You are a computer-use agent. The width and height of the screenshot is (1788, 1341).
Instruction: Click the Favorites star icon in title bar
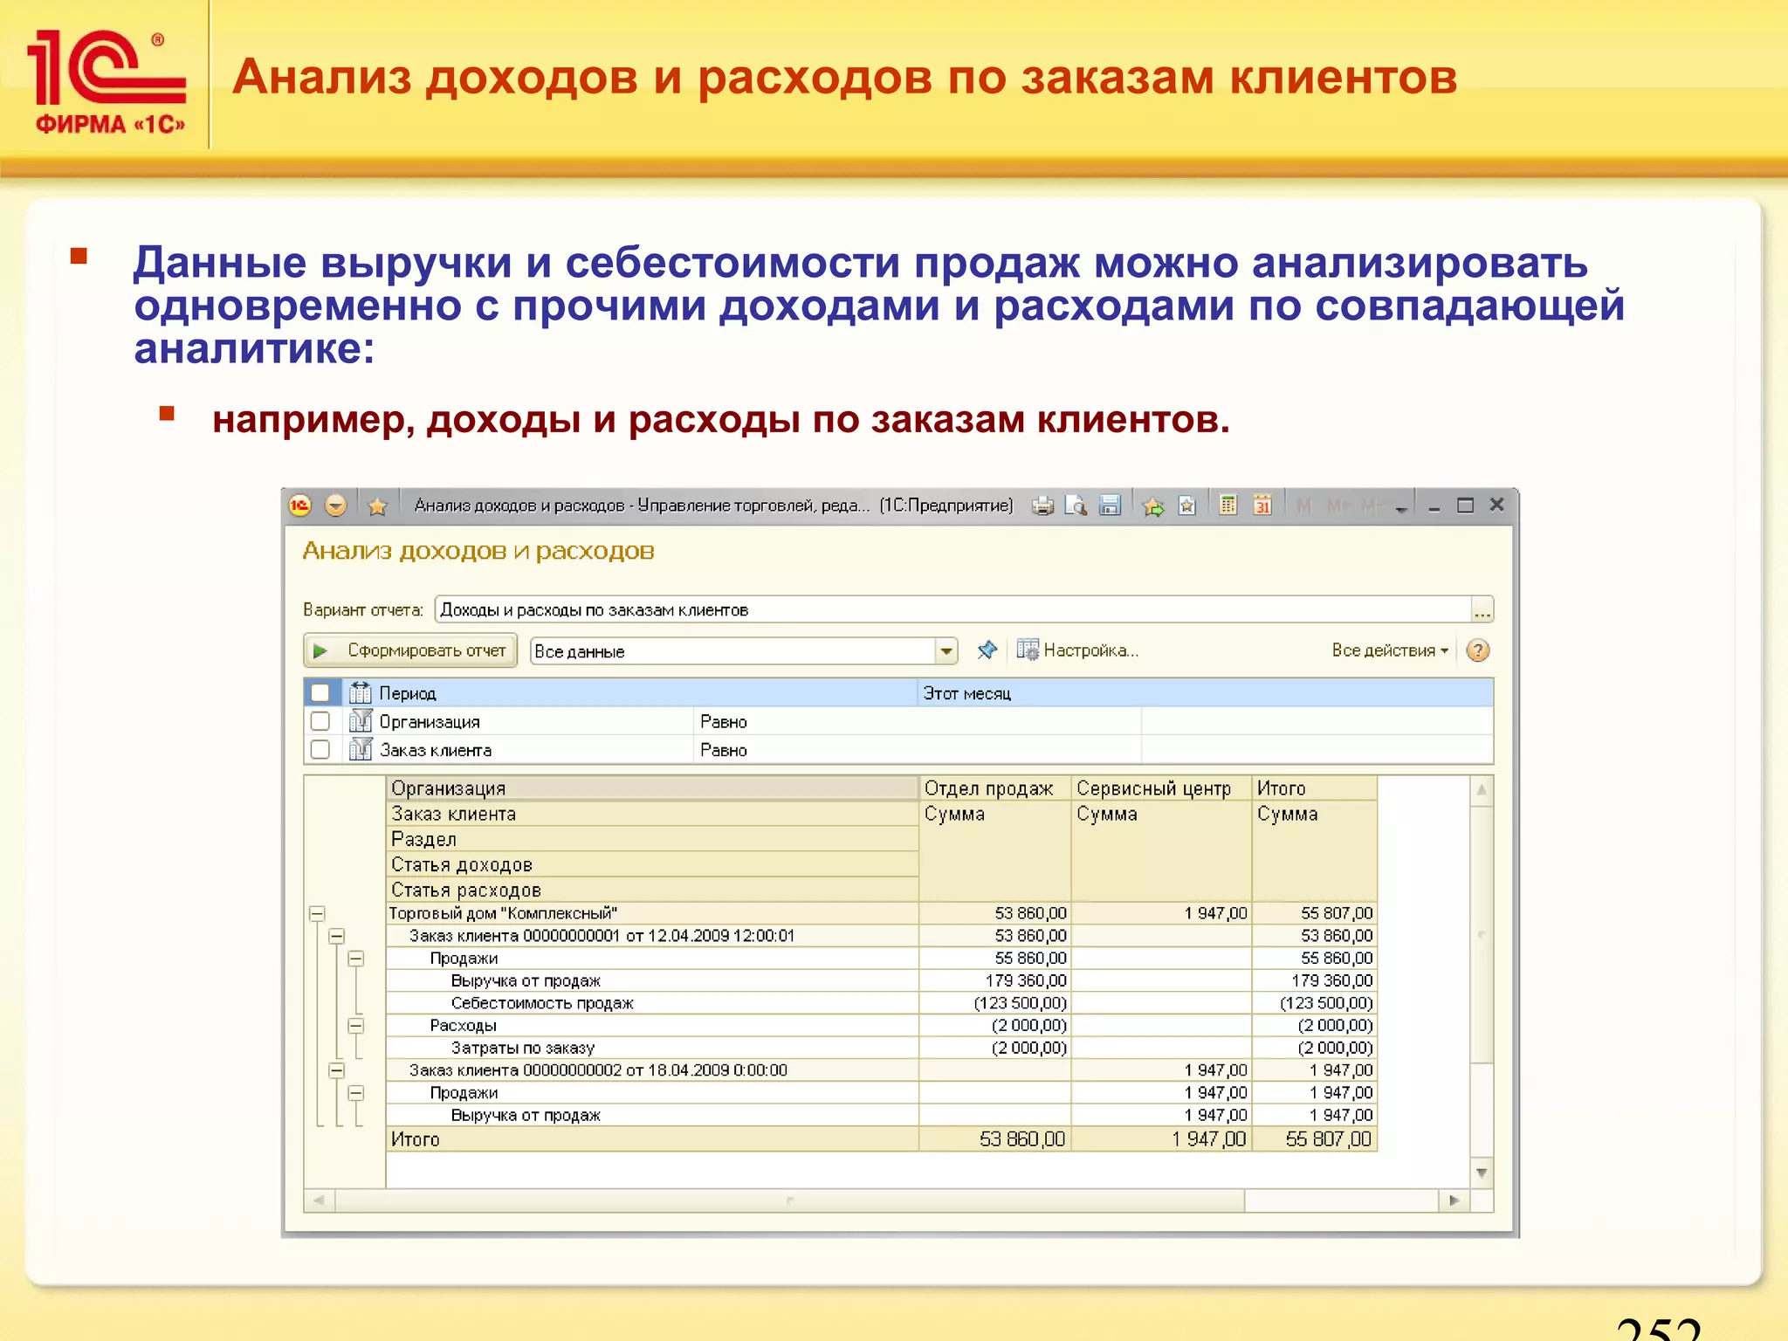pyautogui.click(x=377, y=506)
